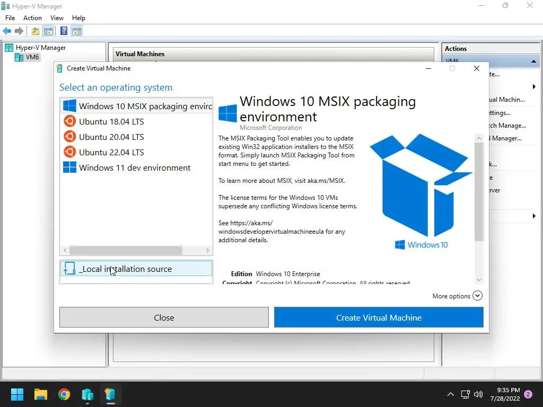The height and width of the screenshot is (407, 543).
Task: Select Ubuntu 22.04 LTS from the list
Action: point(136,152)
